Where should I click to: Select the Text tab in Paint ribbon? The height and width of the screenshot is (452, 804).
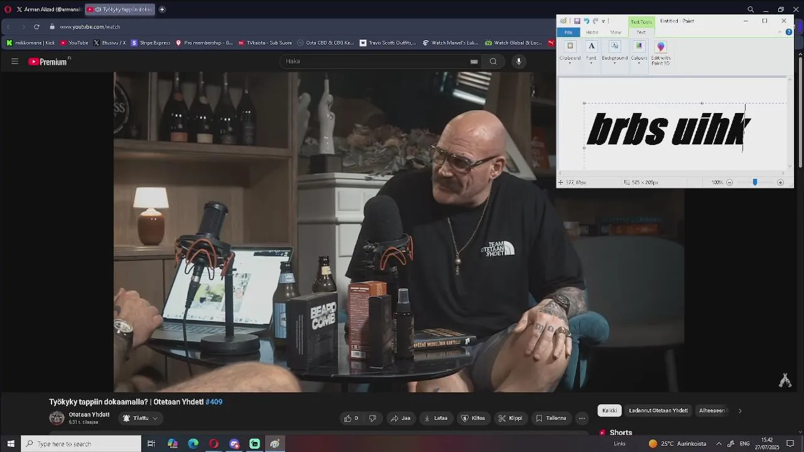[x=641, y=32]
